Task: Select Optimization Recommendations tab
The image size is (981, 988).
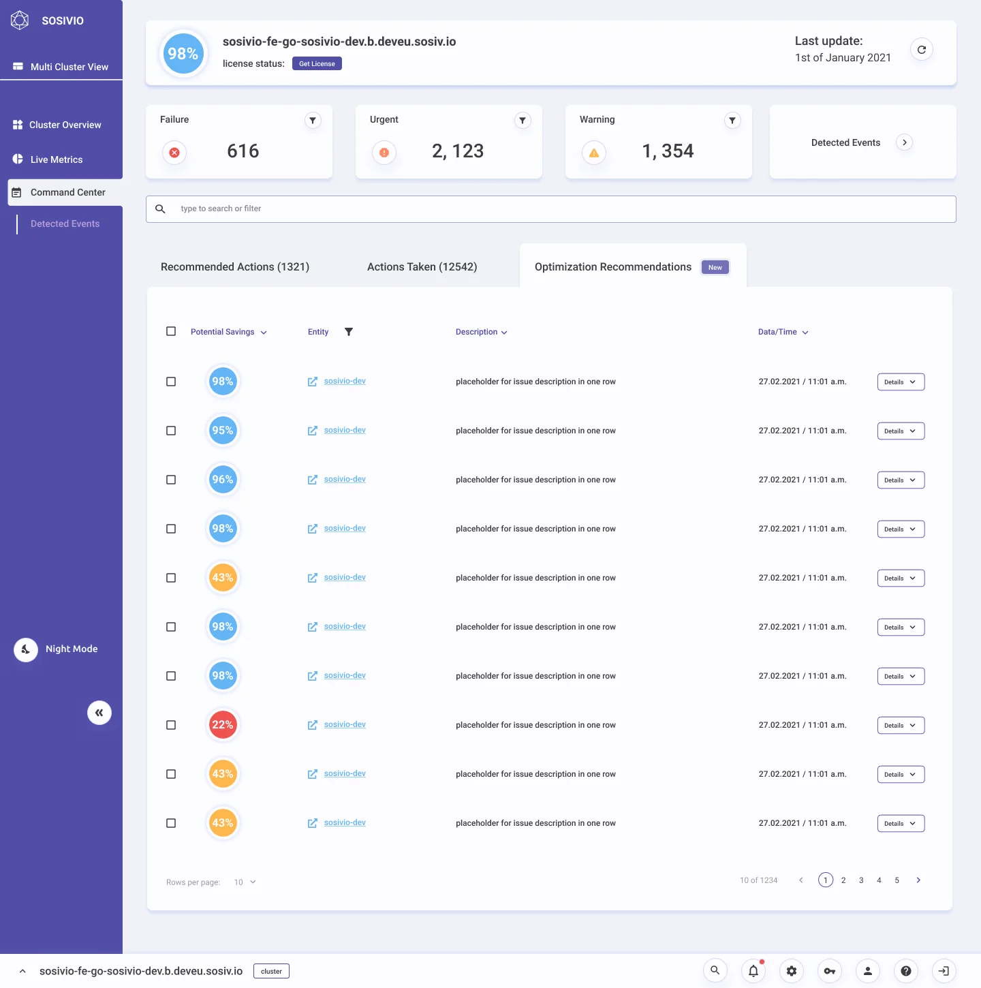Action: 633,267
